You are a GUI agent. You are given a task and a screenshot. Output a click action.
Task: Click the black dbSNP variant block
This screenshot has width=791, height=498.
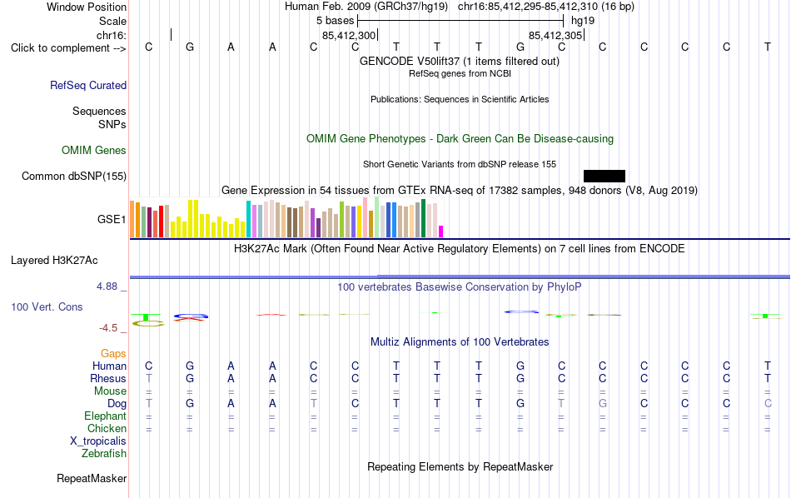(604, 176)
